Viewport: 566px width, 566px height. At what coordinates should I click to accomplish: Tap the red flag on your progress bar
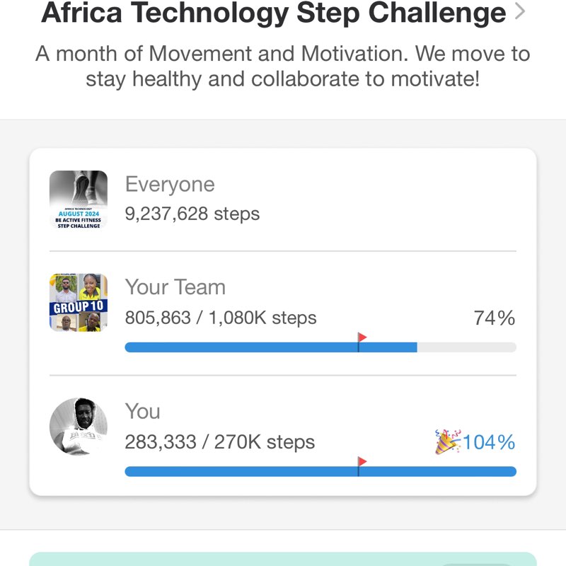tap(362, 462)
